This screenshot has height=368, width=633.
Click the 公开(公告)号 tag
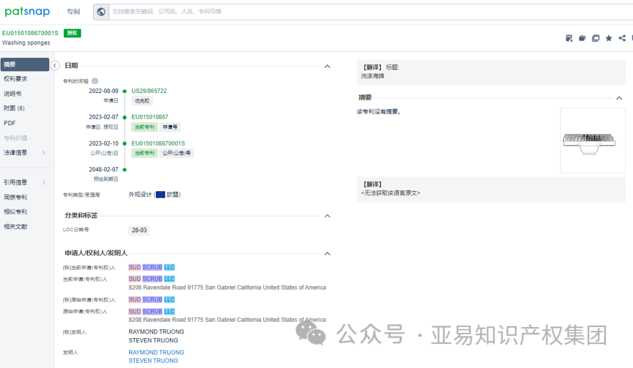(176, 153)
